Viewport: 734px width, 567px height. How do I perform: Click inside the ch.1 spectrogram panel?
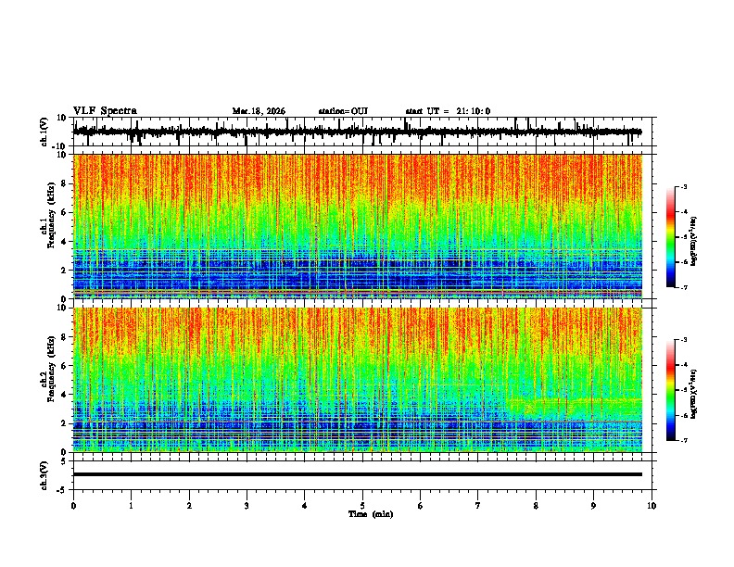click(x=358, y=226)
